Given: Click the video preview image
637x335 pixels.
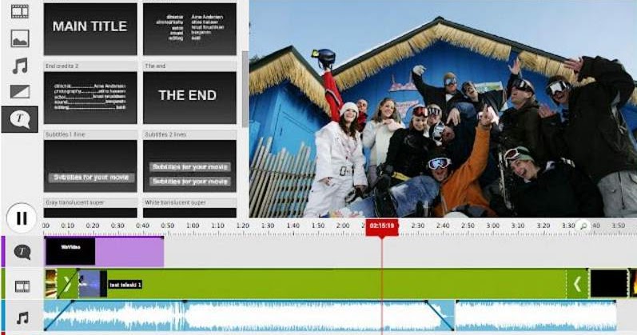Looking at the screenshot, I should coord(443,109).
